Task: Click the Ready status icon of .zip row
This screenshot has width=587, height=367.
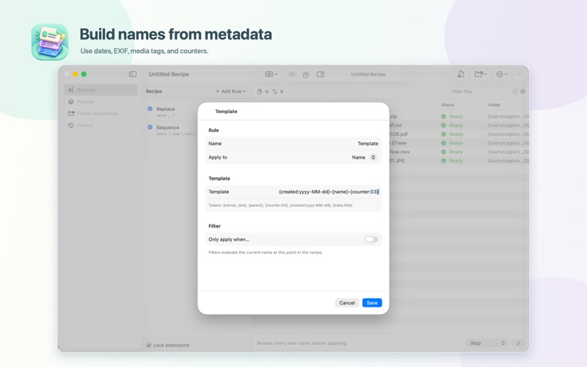Action: pyautogui.click(x=443, y=117)
